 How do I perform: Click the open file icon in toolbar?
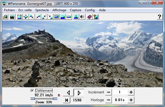point(5,17)
